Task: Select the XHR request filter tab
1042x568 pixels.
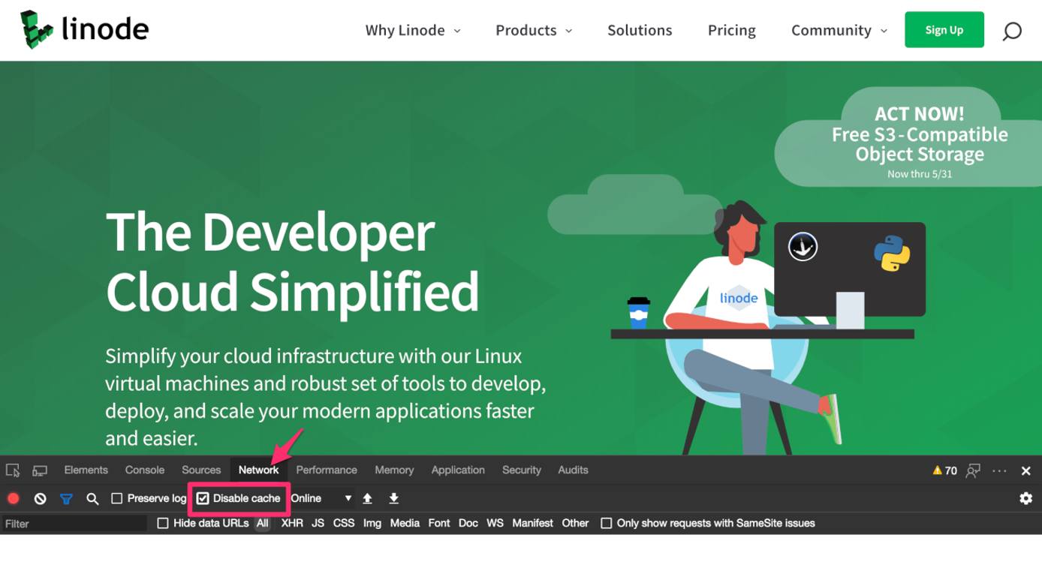Action: (292, 523)
